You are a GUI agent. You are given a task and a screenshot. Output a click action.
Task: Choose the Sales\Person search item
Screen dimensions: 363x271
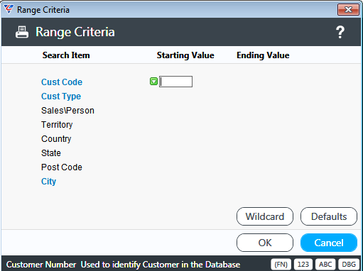coord(67,111)
